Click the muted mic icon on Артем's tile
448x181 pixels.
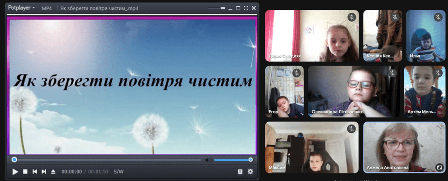point(438,73)
